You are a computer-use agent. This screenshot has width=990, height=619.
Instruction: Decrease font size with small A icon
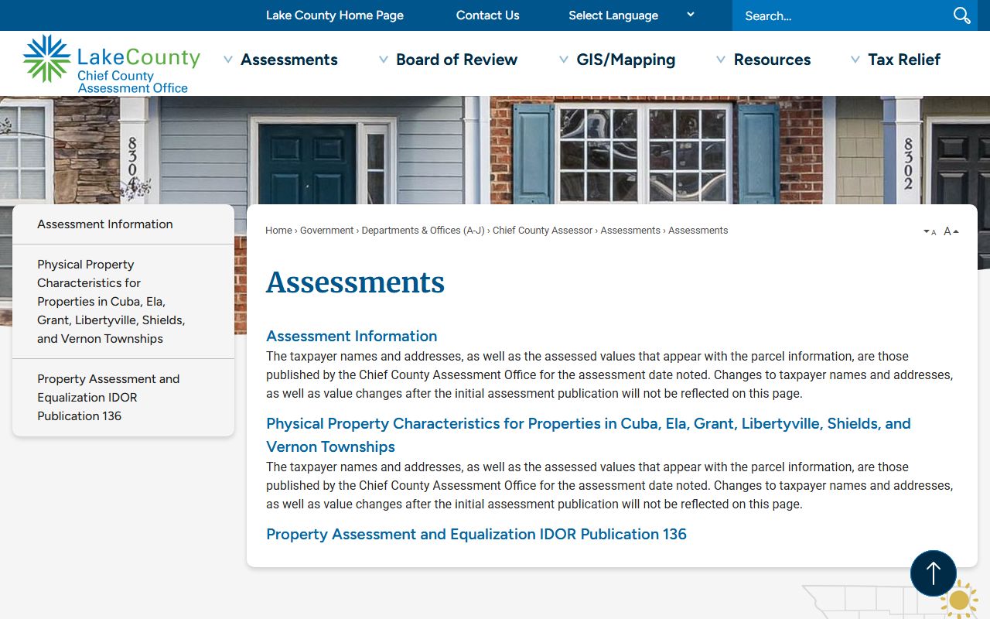coord(930,231)
